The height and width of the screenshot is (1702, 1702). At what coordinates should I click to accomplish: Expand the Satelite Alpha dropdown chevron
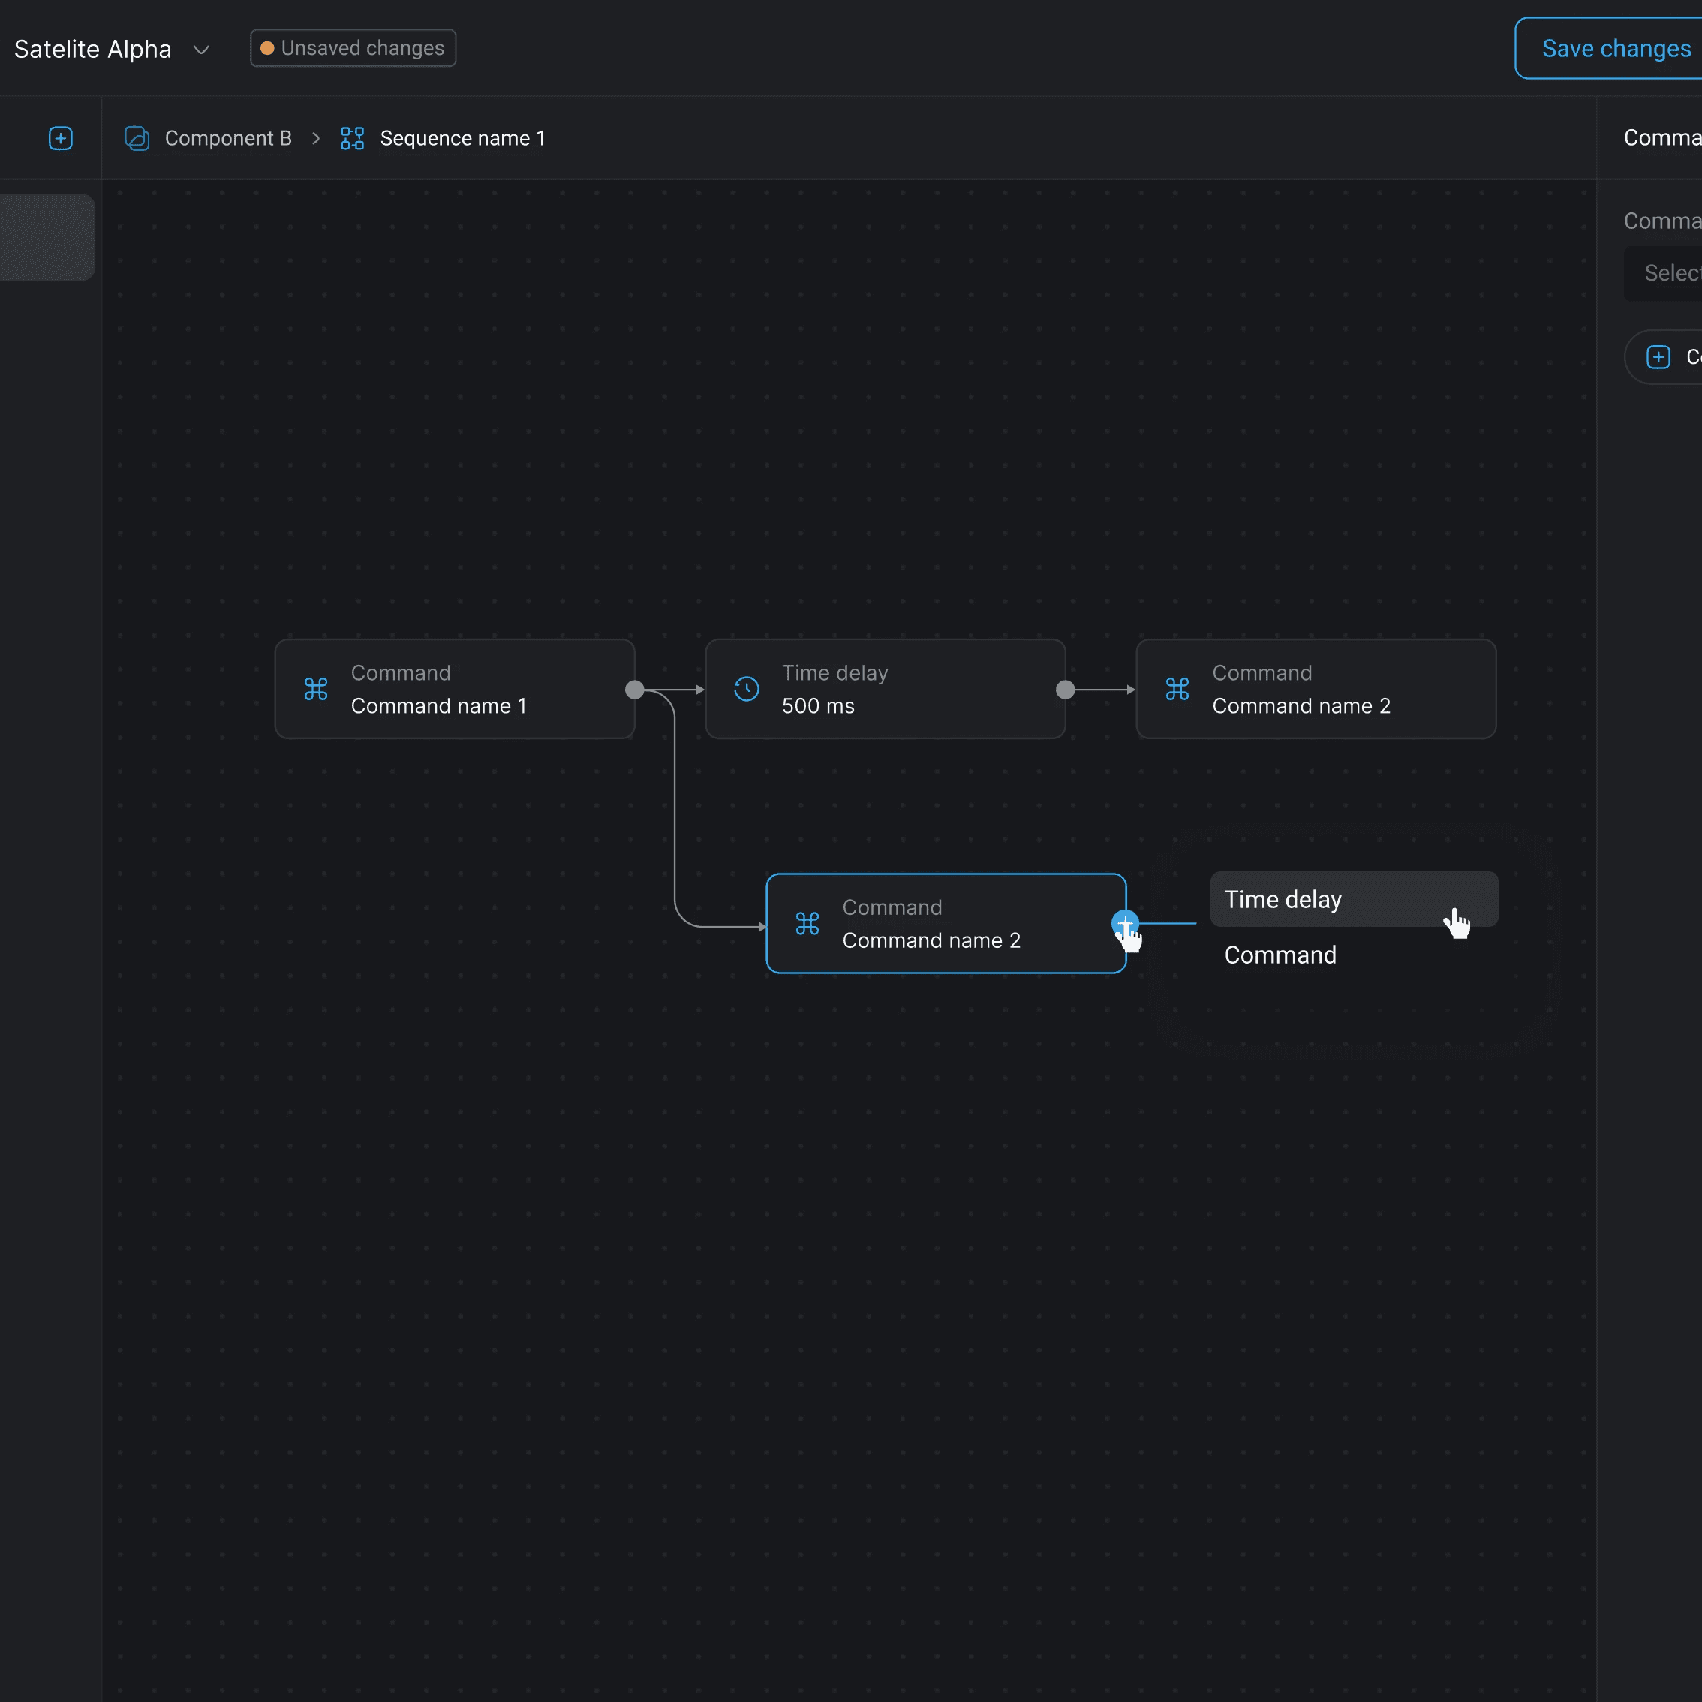click(201, 50)
